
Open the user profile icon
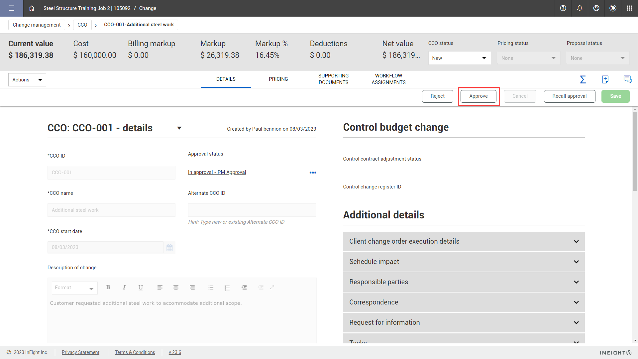(x=596, y=8)
